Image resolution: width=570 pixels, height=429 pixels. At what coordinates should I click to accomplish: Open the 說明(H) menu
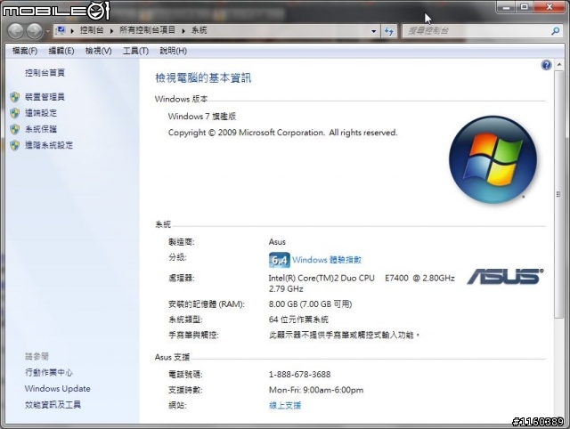[174, 51]
